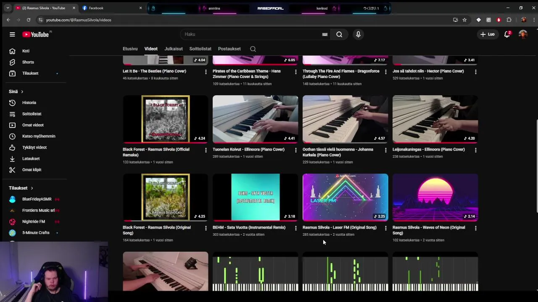Open the on-screen keyboard icon in search box
Viewport: 538px width, 302px height.
pos(324,34)
